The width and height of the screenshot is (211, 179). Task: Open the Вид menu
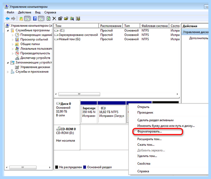click(38, 12)
